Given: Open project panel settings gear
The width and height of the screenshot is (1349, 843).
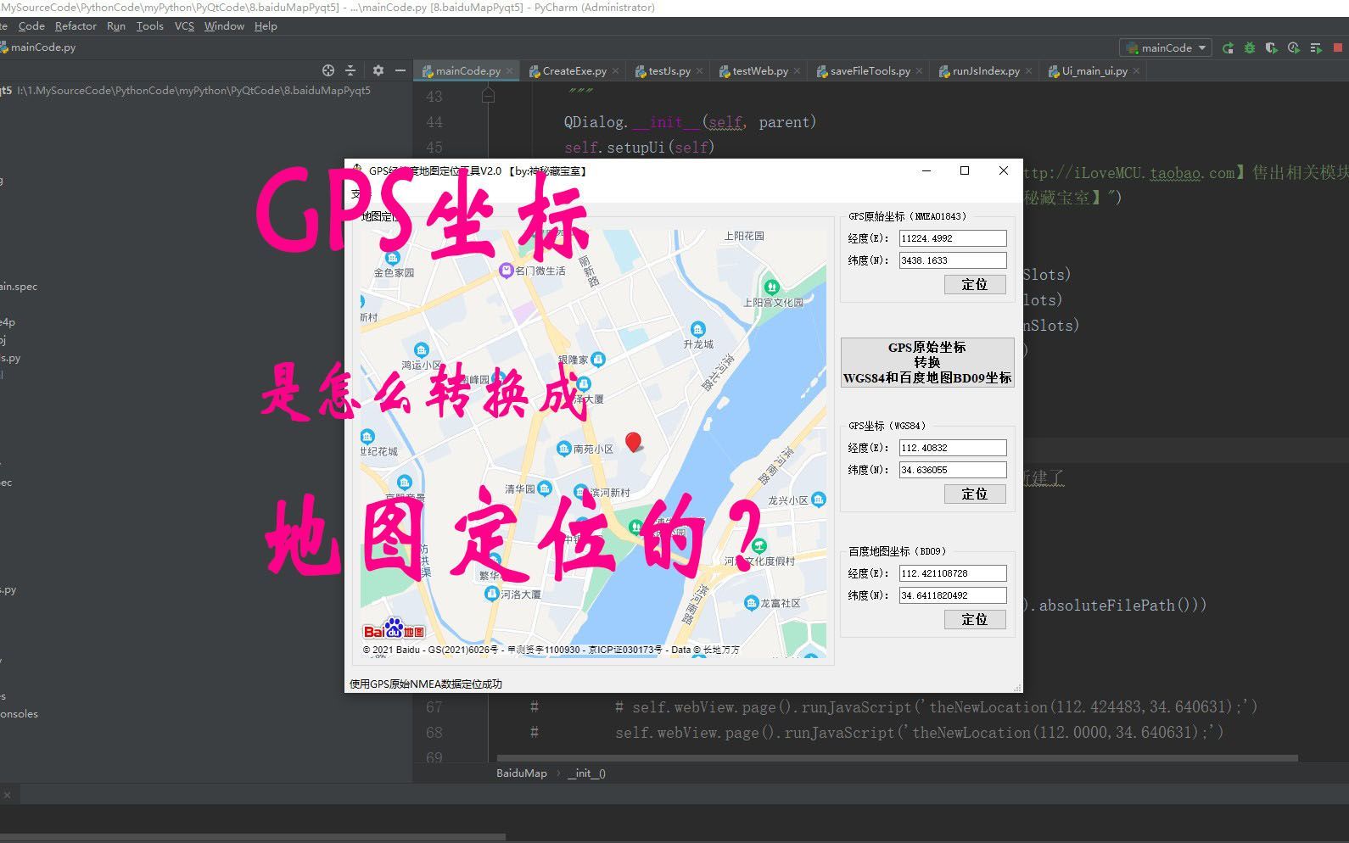Looking at the screenshot, I should click(378, 70).
